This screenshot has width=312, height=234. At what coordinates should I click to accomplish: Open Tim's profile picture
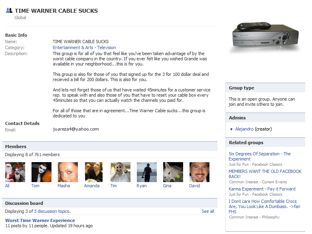click(120, 172)
